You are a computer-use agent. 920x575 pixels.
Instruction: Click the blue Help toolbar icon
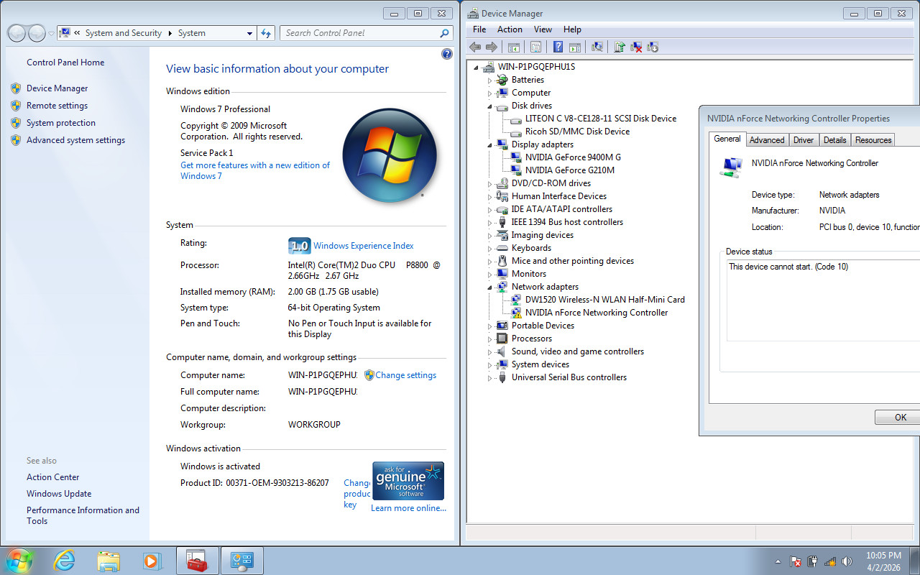558,47
